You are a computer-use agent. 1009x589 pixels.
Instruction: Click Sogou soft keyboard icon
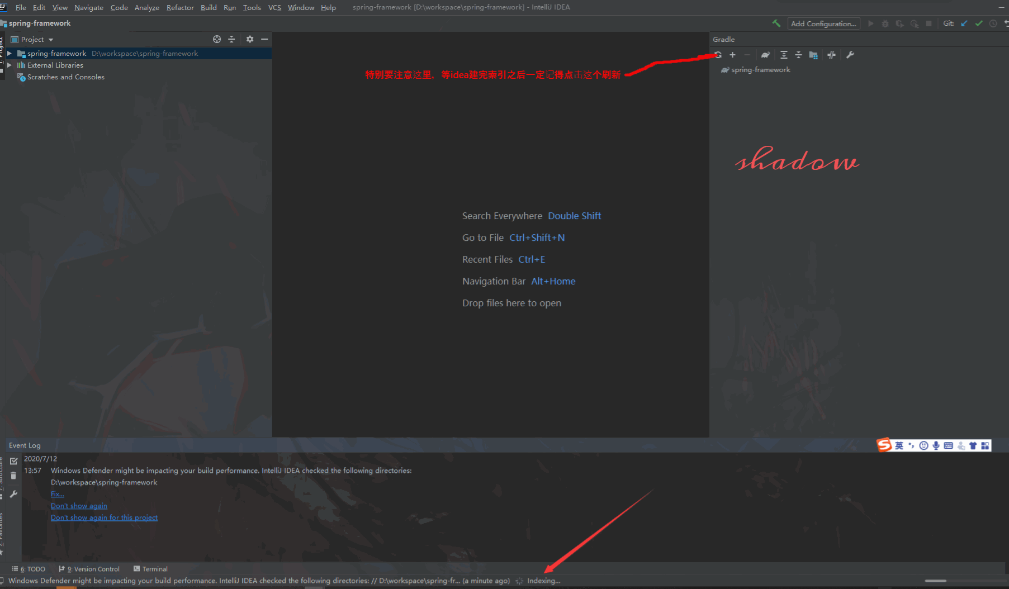[x=948, y=445]
